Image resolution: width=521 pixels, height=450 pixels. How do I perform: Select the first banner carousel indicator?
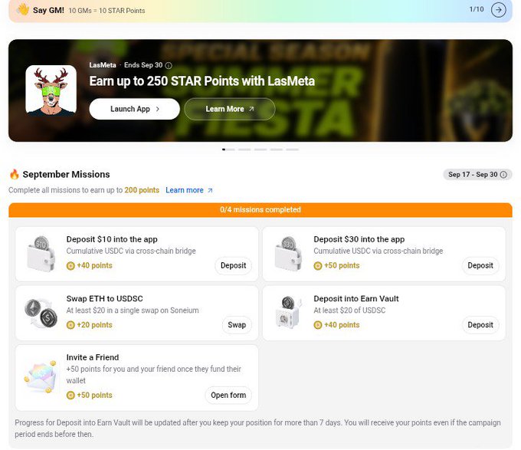228,149
